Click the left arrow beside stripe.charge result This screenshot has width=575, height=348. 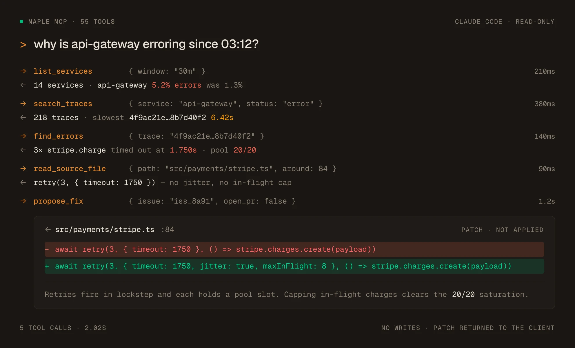pos(23,150)
